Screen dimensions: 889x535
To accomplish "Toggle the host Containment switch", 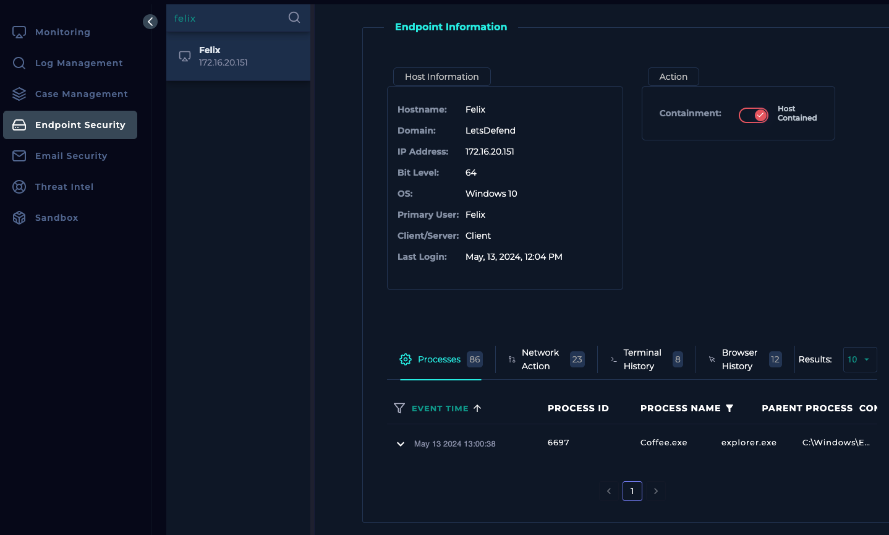I will [753, 115].
